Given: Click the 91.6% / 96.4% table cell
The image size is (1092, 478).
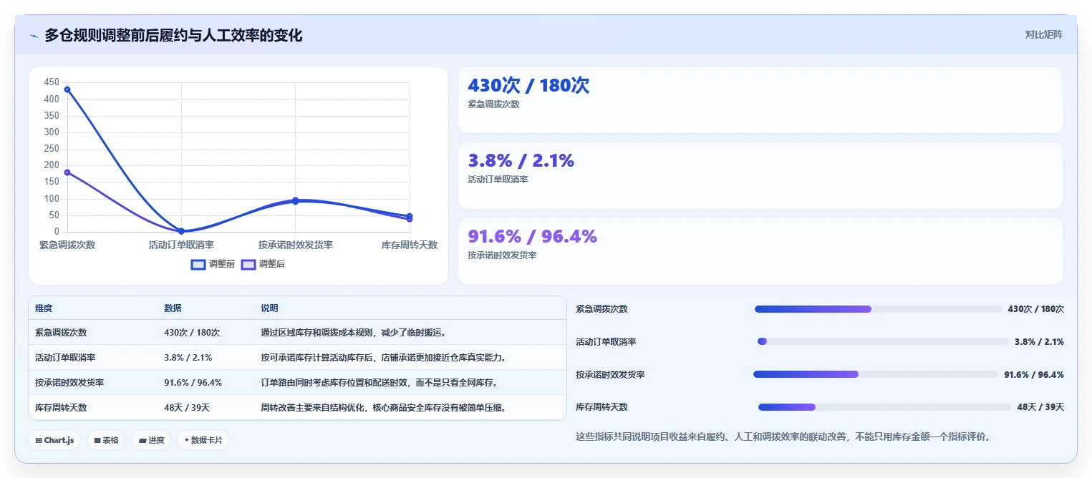Looking at the screenshot, I should tap(193, 383).
